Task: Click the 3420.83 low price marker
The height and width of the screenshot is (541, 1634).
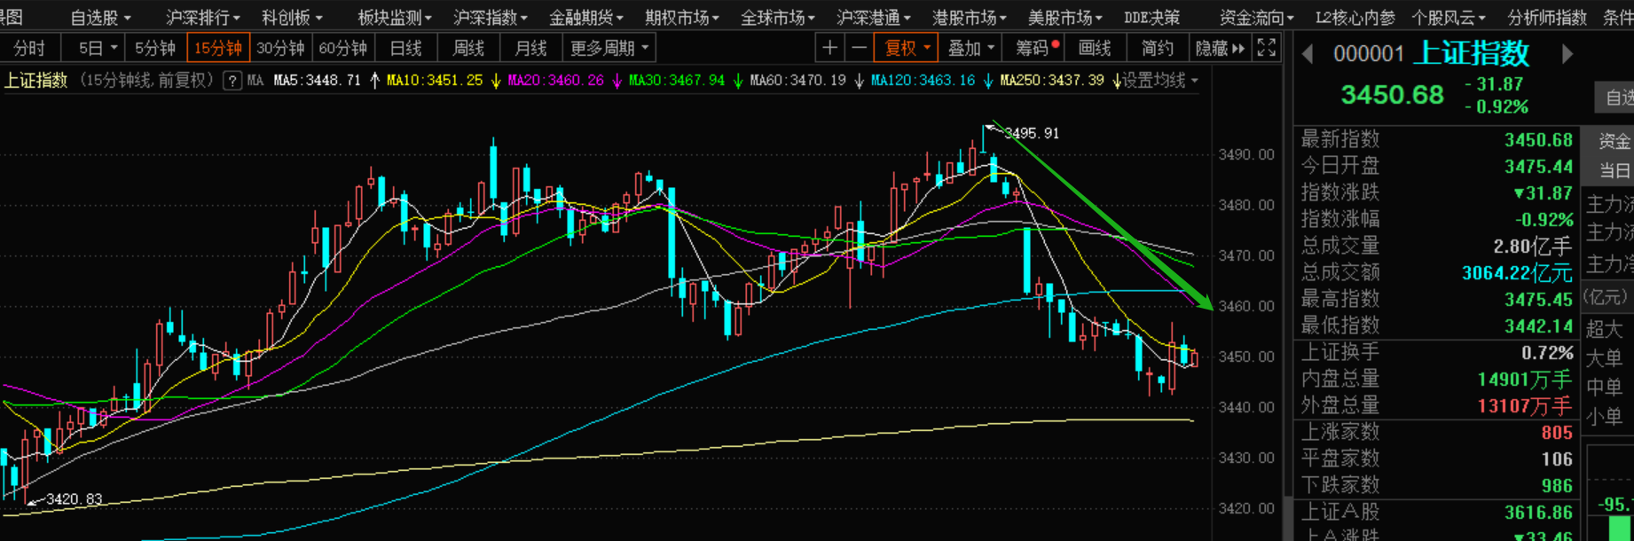Action: [75, 499]
